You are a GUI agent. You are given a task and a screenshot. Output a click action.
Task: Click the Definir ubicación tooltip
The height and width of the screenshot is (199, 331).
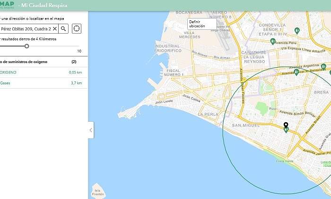[x=202, y=24]
